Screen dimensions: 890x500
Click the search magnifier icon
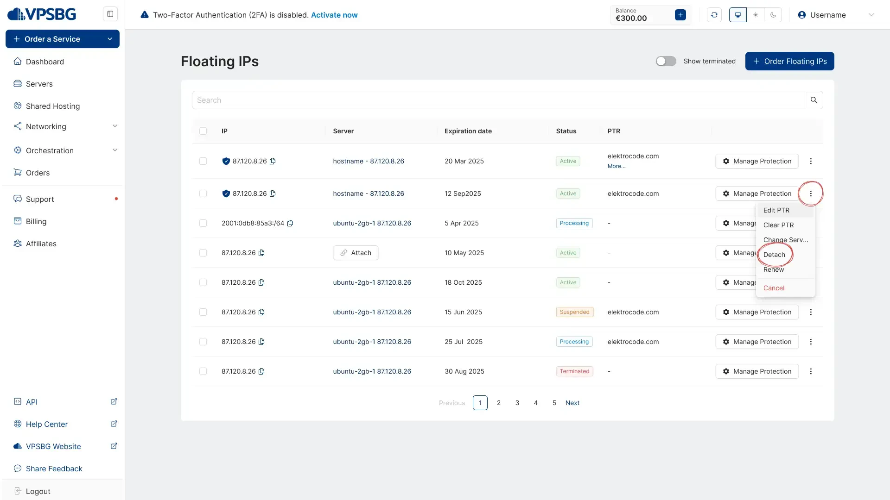point(814,100)
